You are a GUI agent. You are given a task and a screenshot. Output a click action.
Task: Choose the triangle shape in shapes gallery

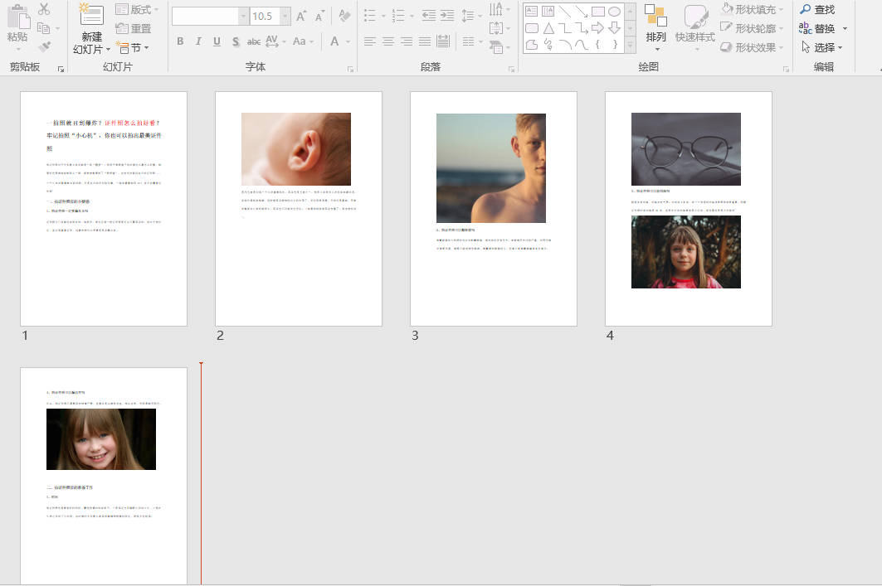click(x=548, y=28)
